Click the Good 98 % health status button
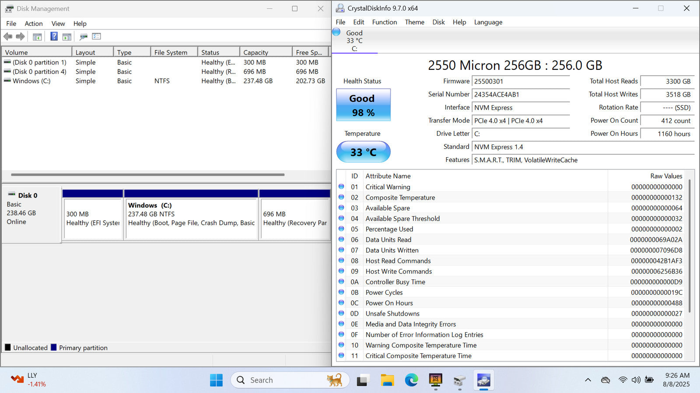Screen dimensions: 700x393 point(363,105)
